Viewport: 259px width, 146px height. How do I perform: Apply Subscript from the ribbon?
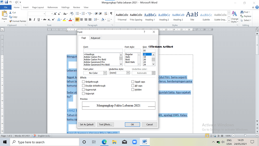49,20
